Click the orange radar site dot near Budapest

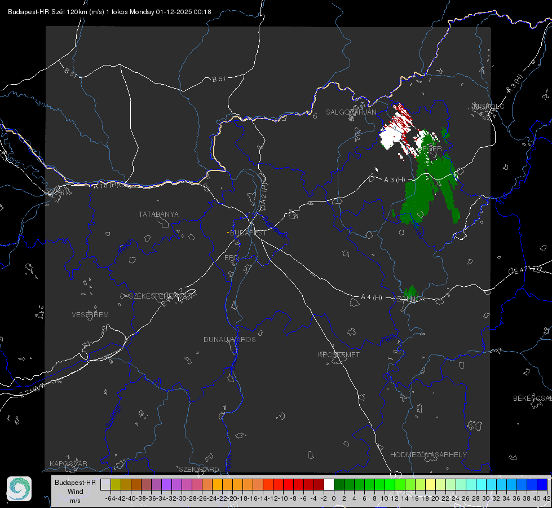(x=228, y=233)
